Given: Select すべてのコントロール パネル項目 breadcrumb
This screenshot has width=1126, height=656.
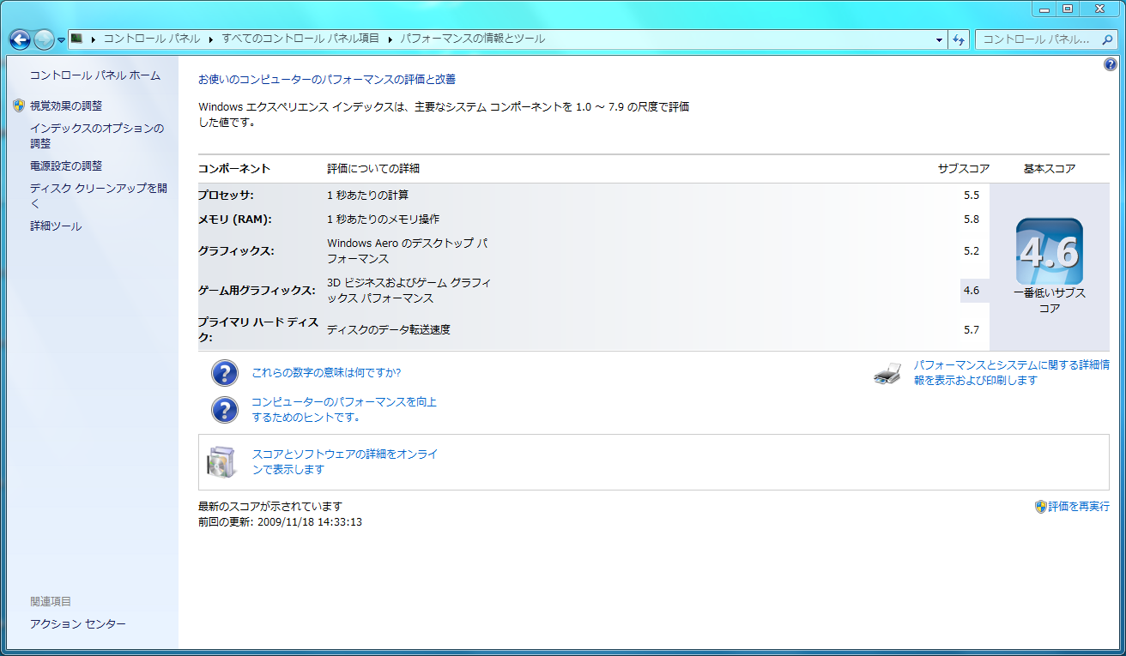Looking at the screenshot, I should tap(300, 39).
